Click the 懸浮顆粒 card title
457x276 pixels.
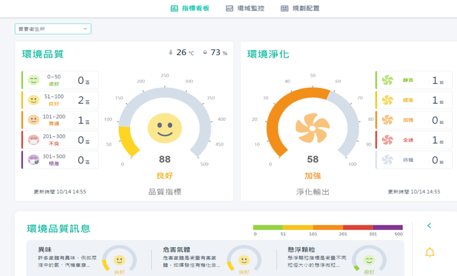coord(302,249)
